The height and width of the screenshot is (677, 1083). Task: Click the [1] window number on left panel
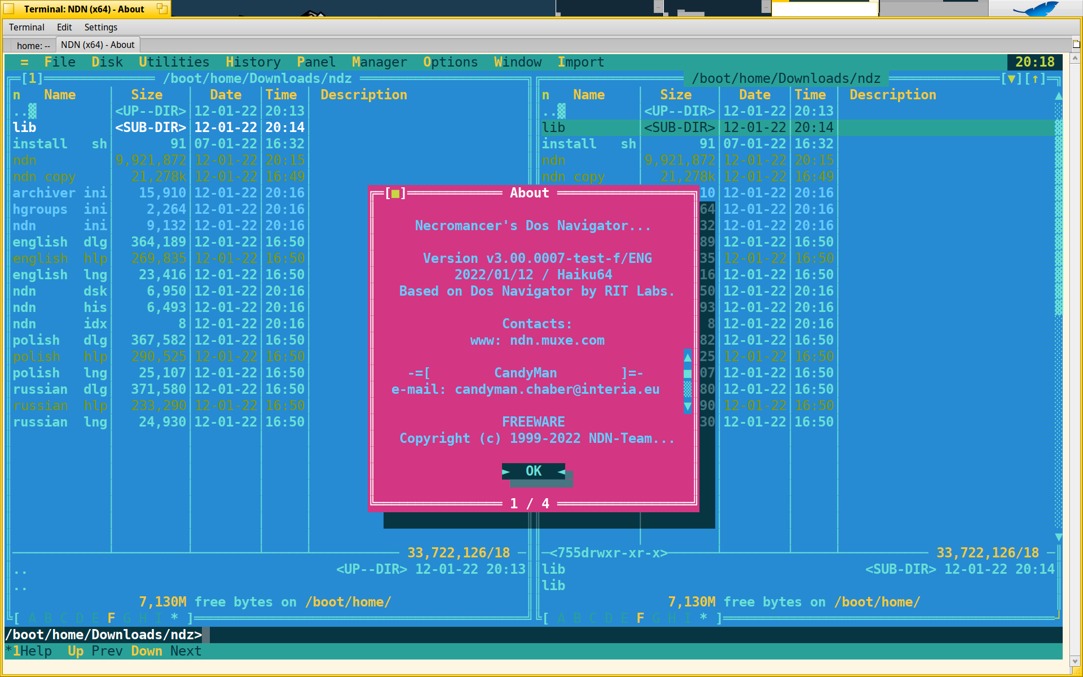[x=32, y=78]
